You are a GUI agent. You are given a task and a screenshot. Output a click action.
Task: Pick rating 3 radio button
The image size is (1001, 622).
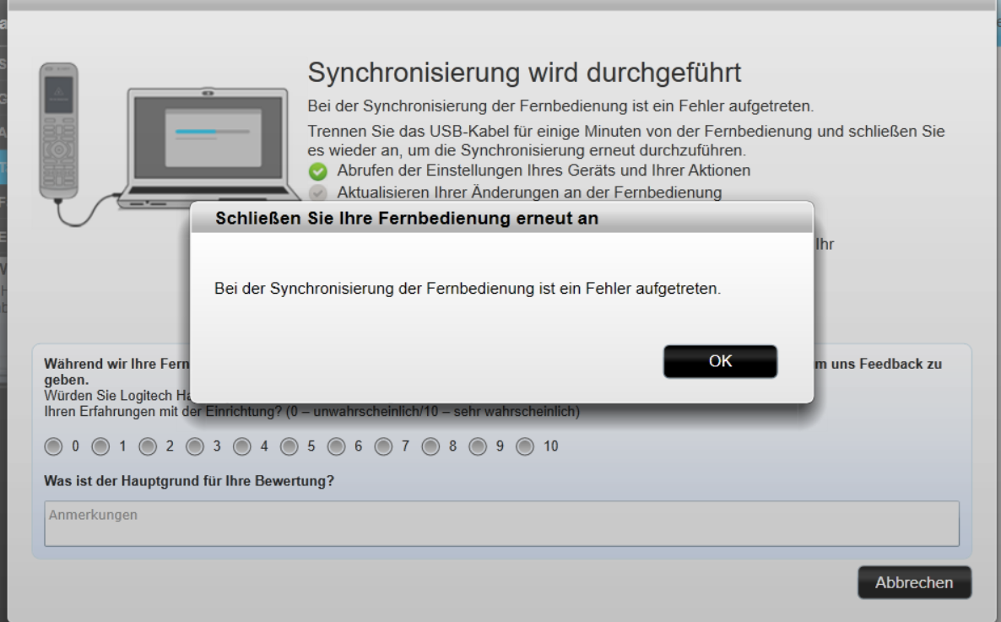point(196,446)
